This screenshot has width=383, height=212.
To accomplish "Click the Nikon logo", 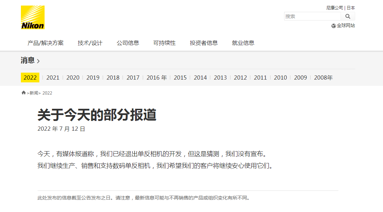I will [33, 17].
